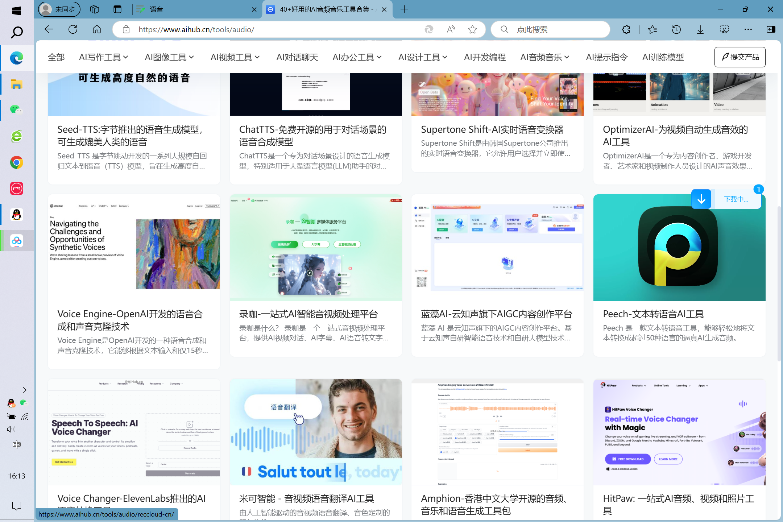Image resolution: width=783 pixels, height=522 pixels.
Task: Open the Peech-文本转语音AI工具 link
Action: (x=653, y=314)
